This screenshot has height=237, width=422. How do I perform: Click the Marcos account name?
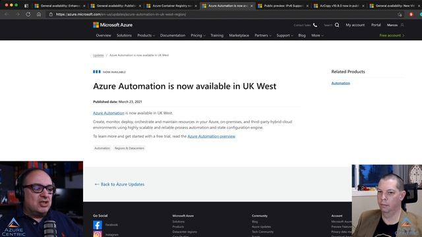click(x=392, y=25)
